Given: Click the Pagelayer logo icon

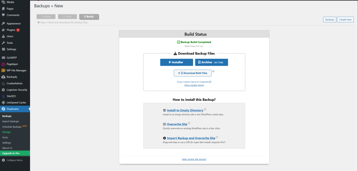Looking at the screenshot, I should click(3, 64).
